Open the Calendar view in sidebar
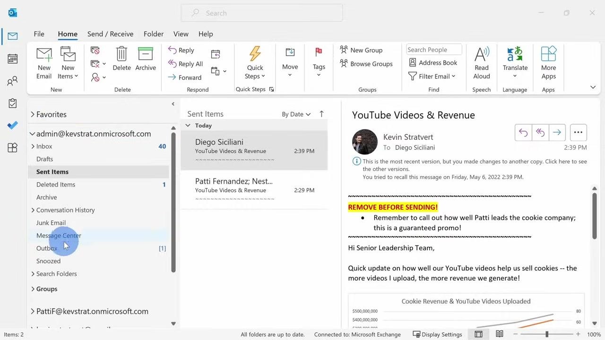Screen dimensions: 605x340 pos(13,59)
